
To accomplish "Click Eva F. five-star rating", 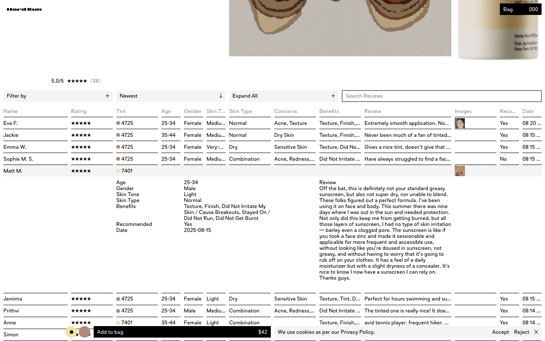I will pyautogui.click(x=81, y=123).
